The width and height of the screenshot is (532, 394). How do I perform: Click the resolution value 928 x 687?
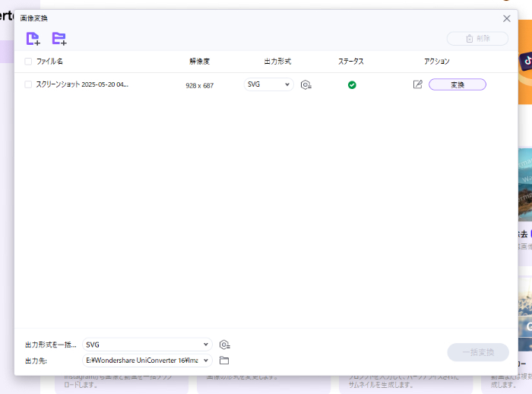click(199, 86)
